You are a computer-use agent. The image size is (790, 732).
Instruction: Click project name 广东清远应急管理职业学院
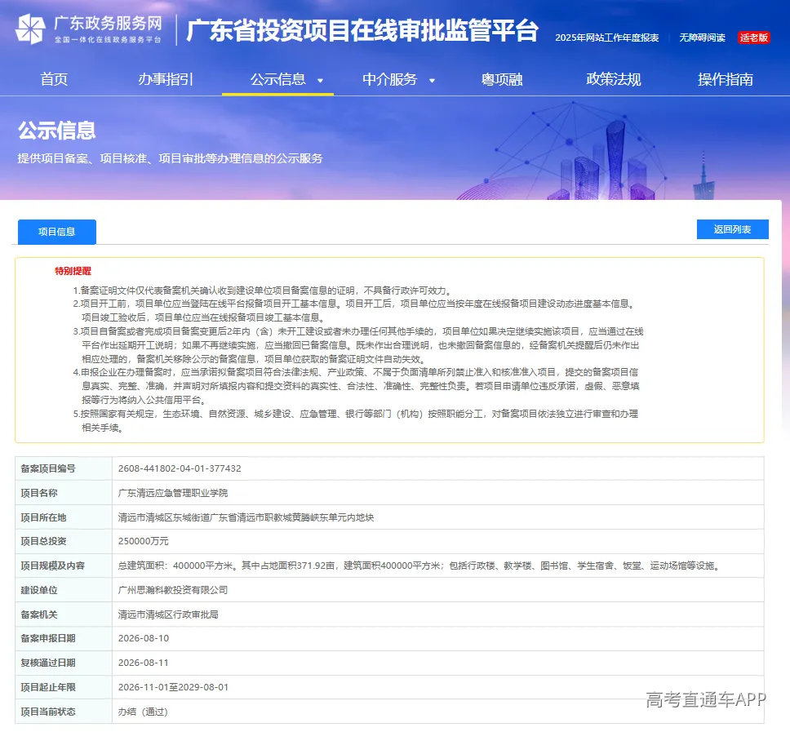173,493
